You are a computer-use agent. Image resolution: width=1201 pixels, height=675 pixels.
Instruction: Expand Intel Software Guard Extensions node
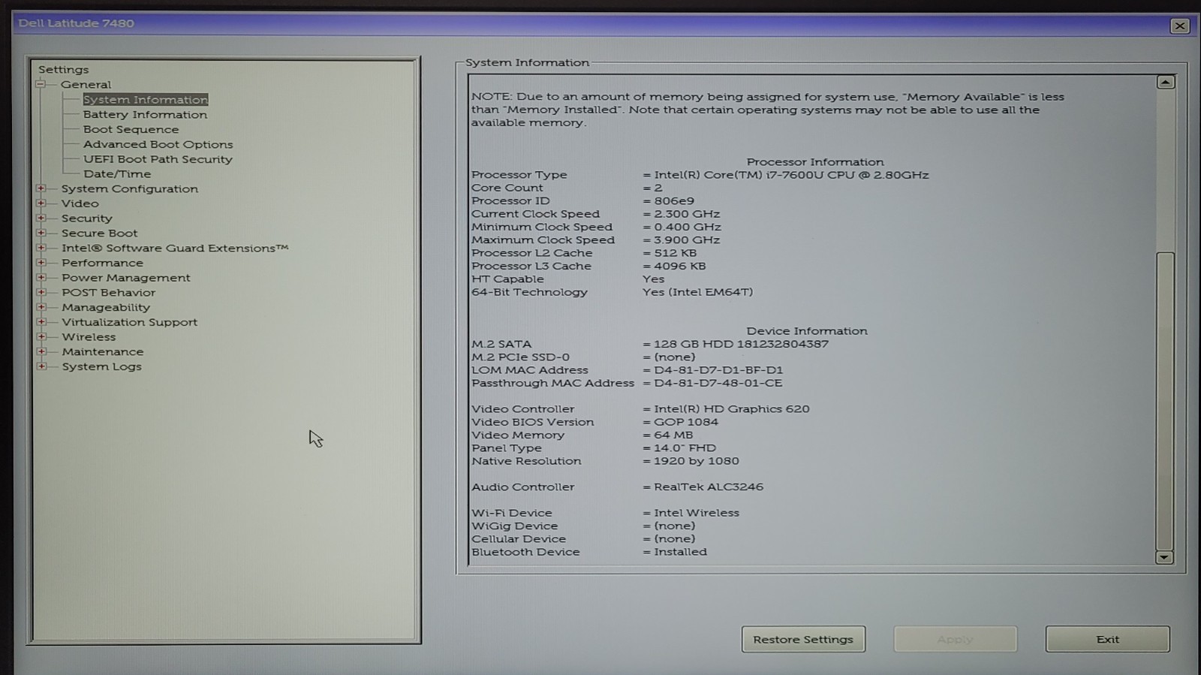pyautogui.click(x=41, y=248)
